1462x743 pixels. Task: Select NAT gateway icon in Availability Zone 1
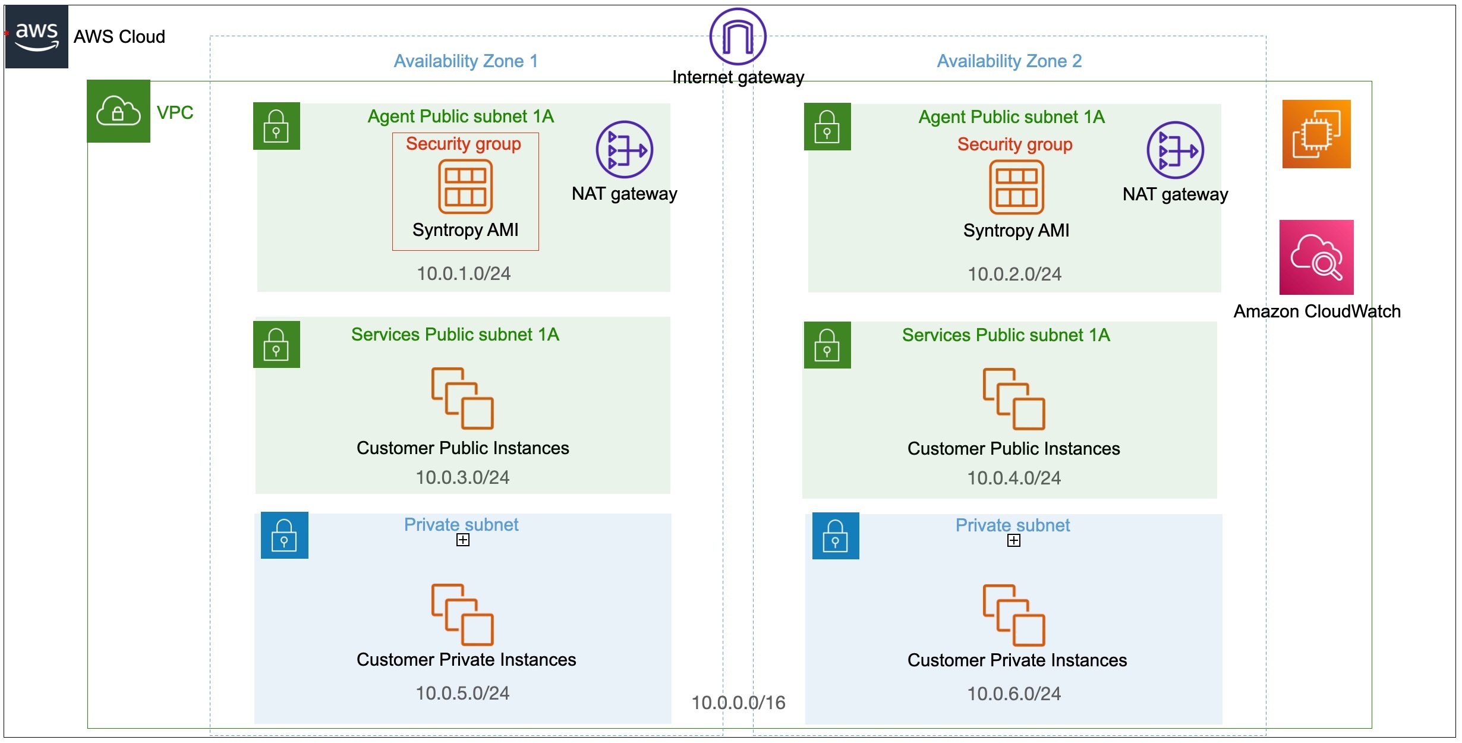pyautogui.click(x=624, y=149)
